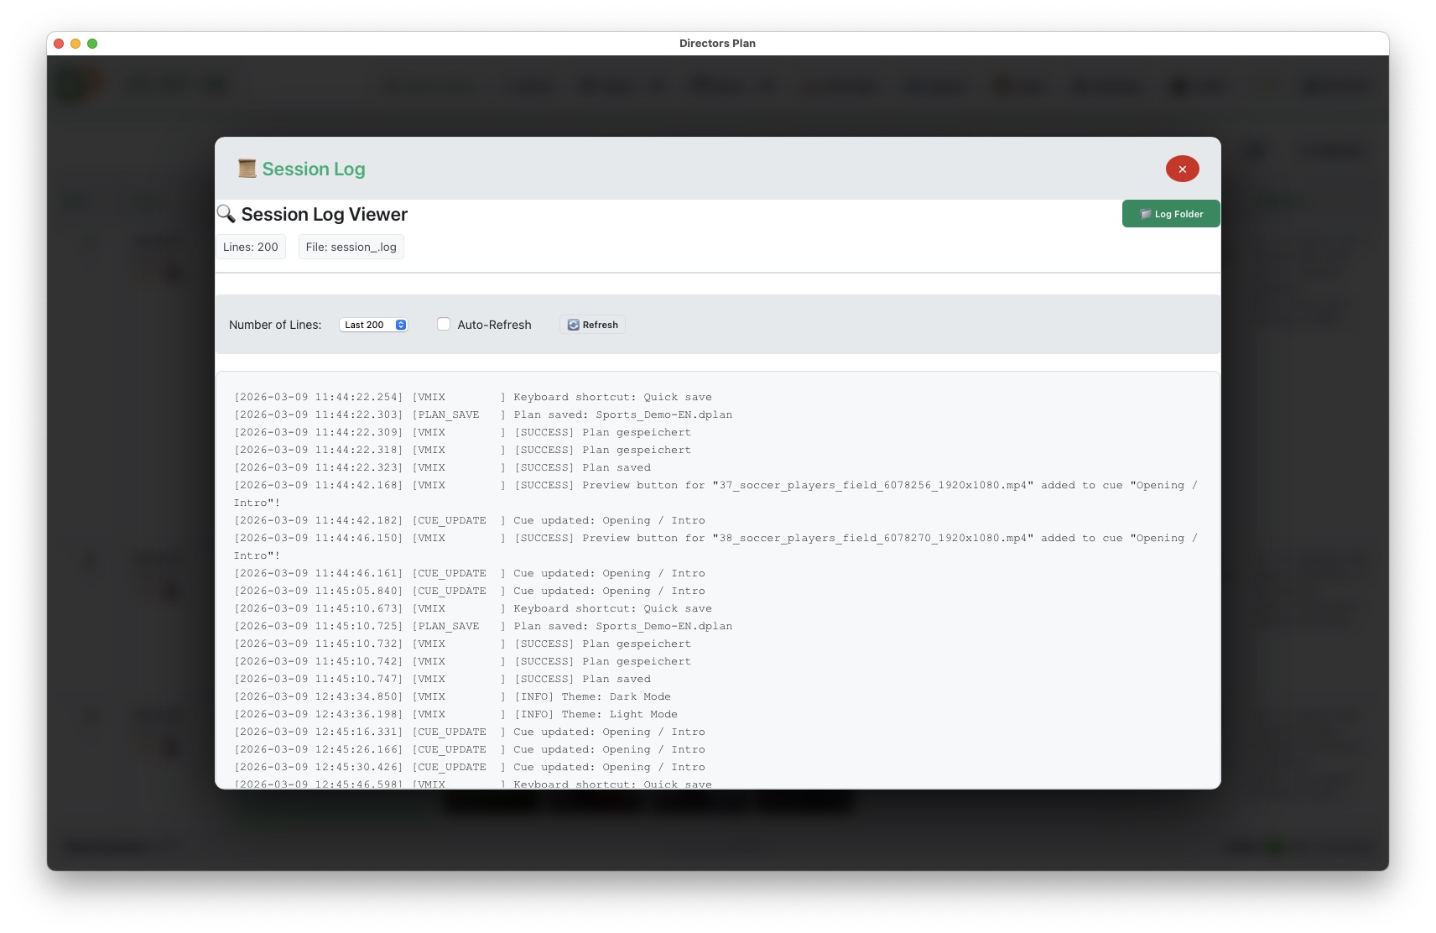Click the Lines: 200 badge

[251, 247]
